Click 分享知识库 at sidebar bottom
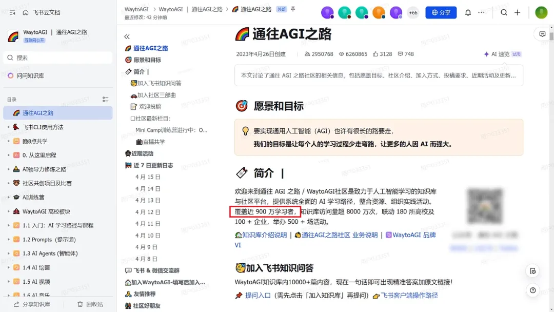Image resolution: width=554 pixels, height=312 pixels. [x=32, y=304]
